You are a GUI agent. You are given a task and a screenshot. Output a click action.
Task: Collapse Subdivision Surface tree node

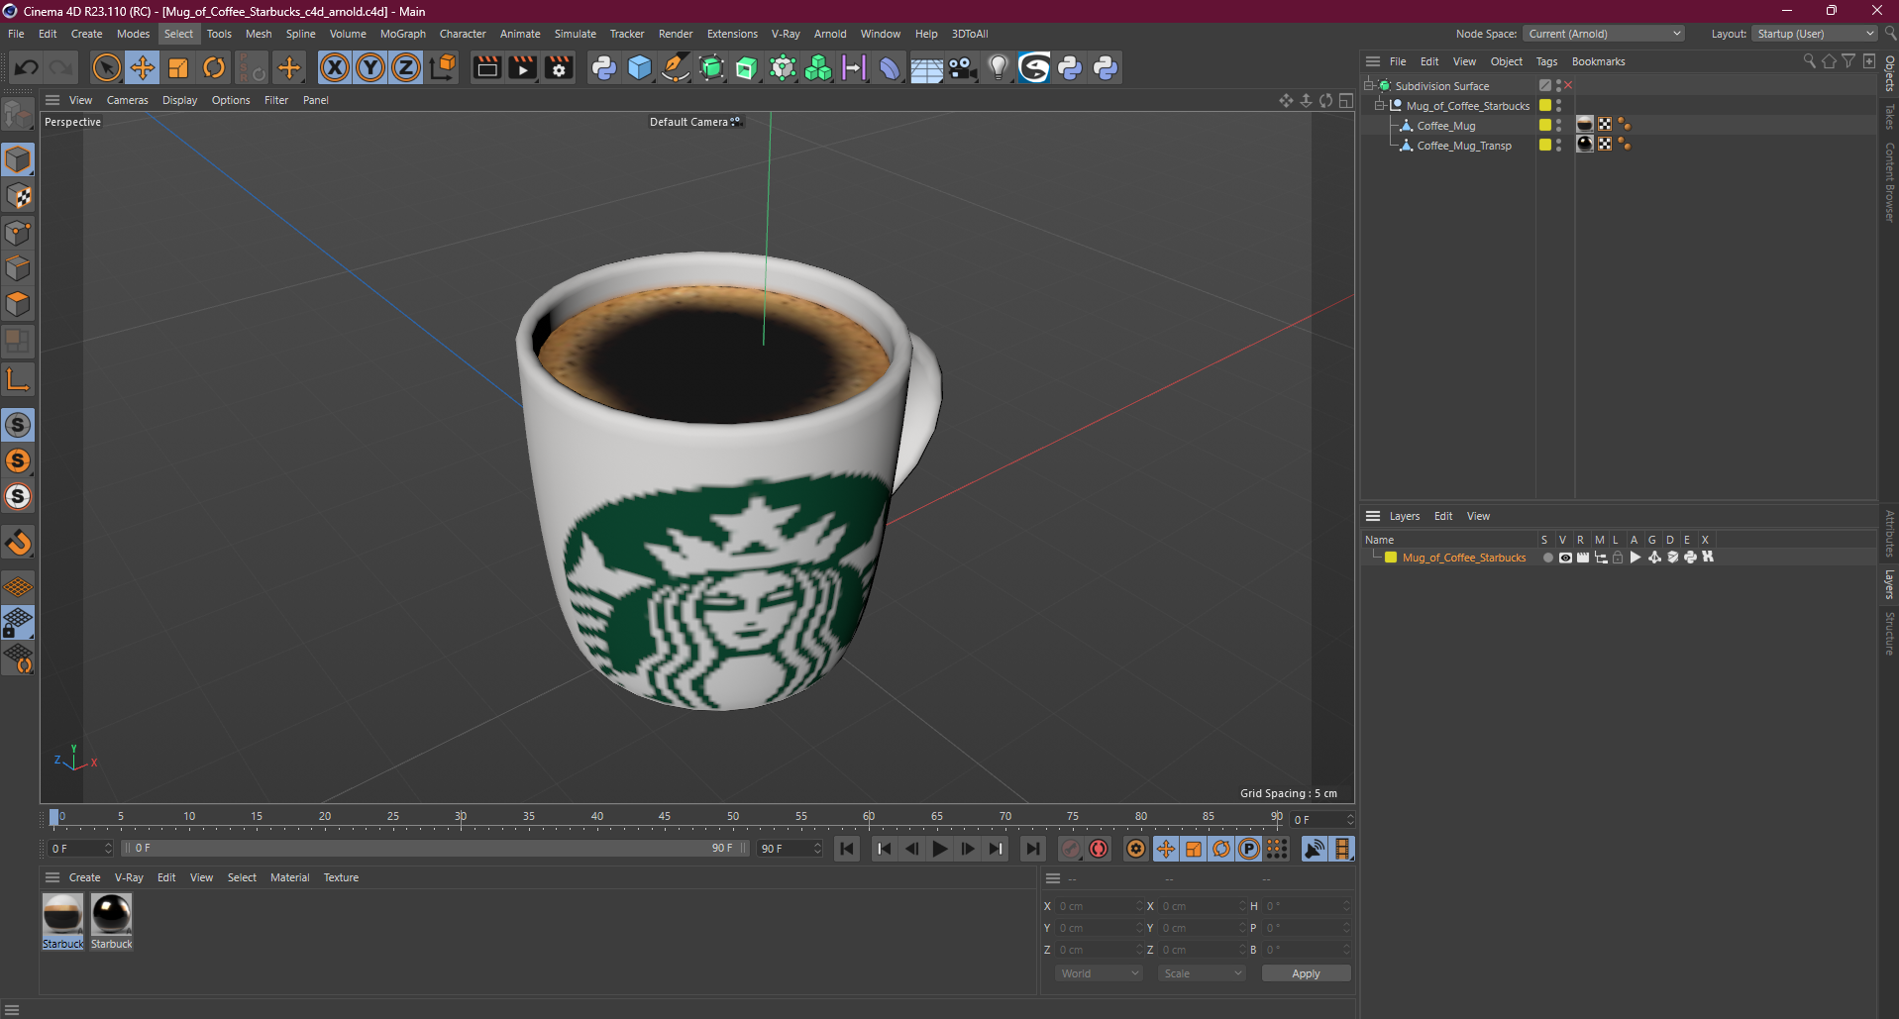1368,86
